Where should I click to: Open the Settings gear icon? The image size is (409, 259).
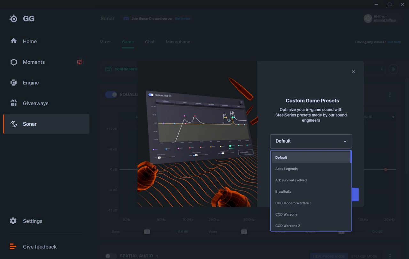pos(13,221)
